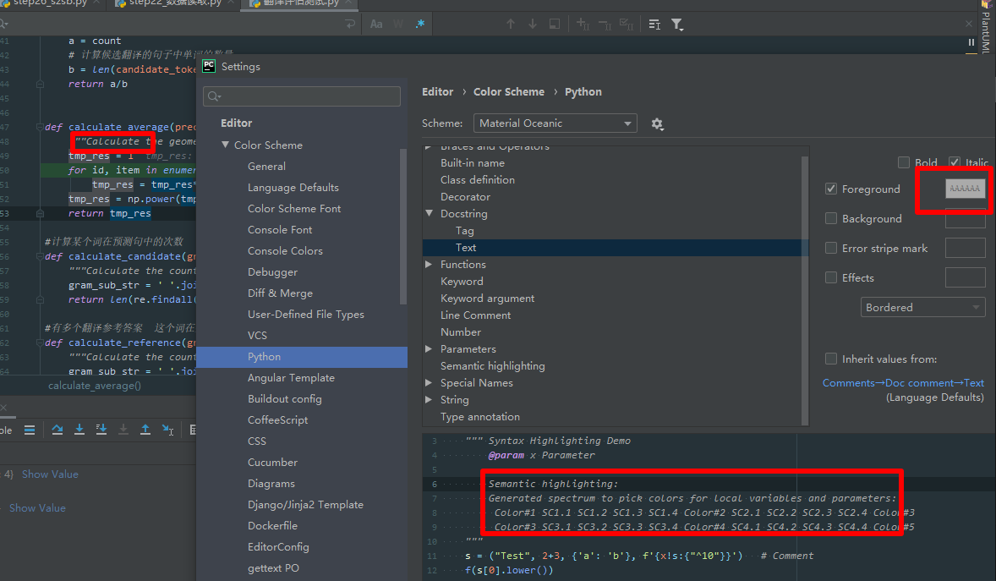Click the settings search magnifier icon

(x=214, y=96)
